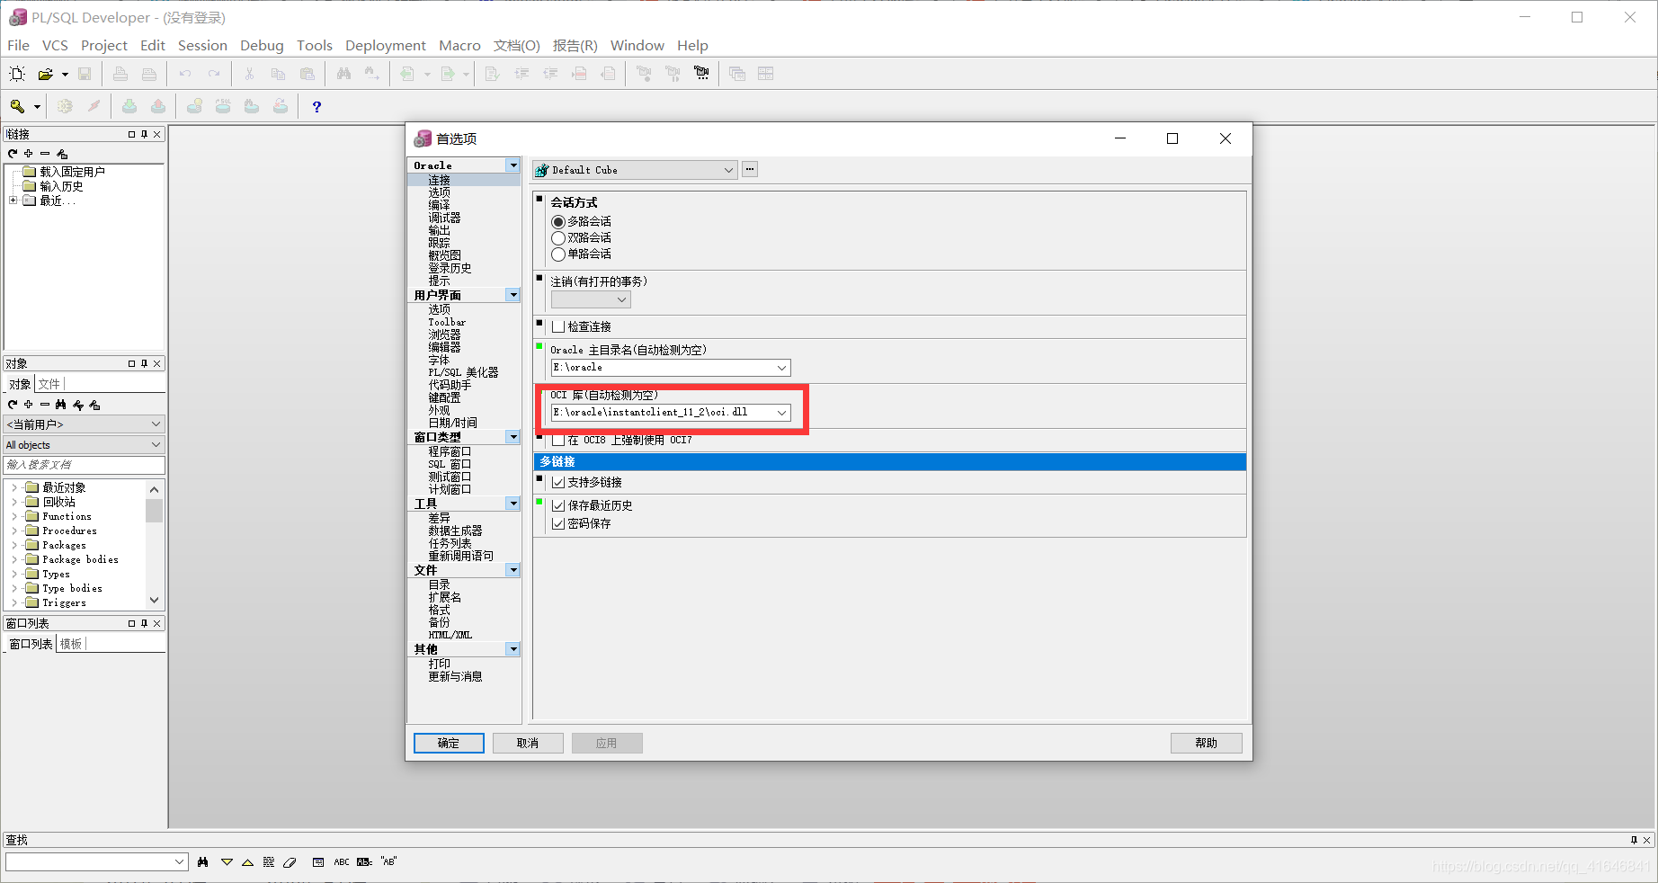Select 登录历史 in Oracle preferences list
This screenshot has width=1658, height=883.
[x=450, y=268]
